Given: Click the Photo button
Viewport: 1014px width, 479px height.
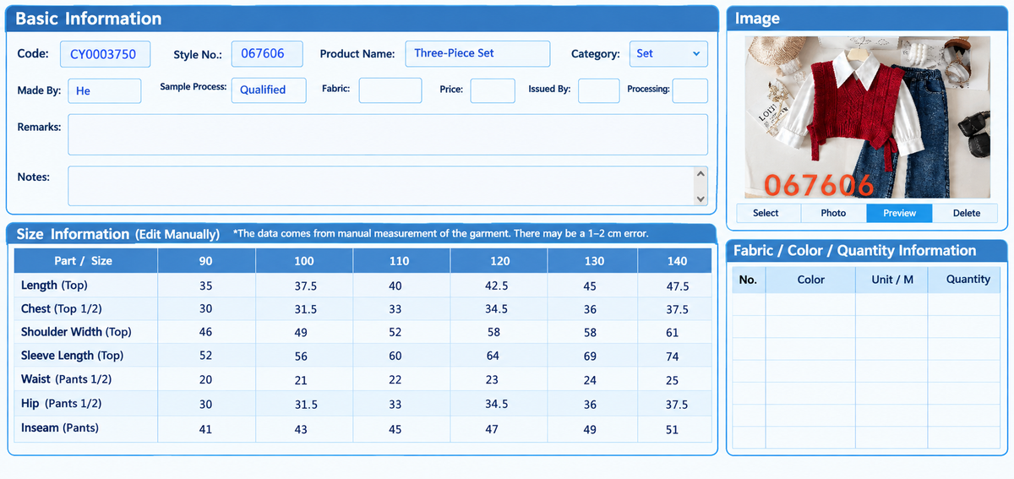Looking at the screenshot, I should 834,213.
